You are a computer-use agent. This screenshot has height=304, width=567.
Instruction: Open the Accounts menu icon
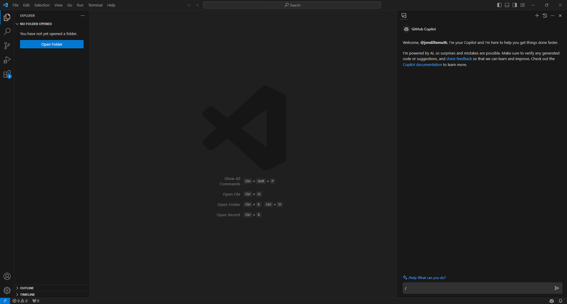[x=7, y=276]
